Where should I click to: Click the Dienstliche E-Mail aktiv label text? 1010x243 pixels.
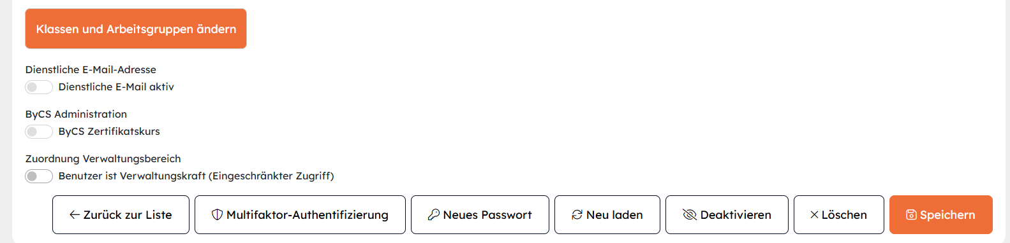(116, 87)
